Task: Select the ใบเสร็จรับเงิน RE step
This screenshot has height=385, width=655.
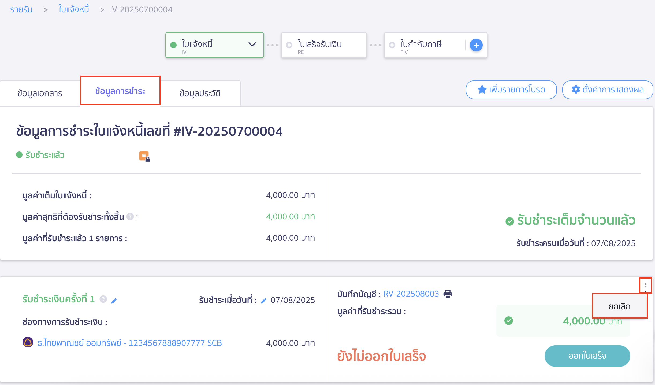Action: [324, 45]
